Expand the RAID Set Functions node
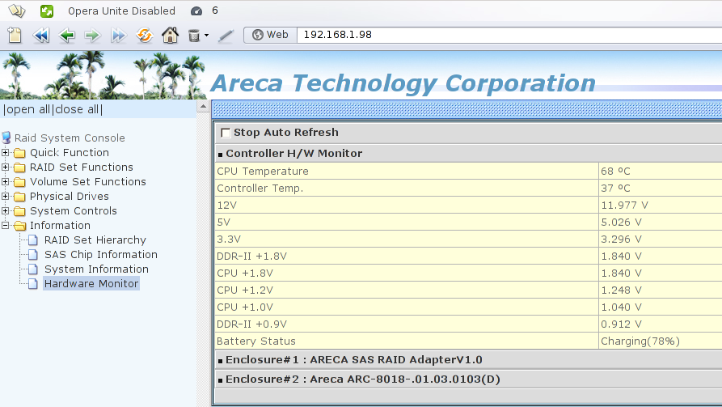The width and height of the screenshot is (722, 407). tap(5, 167)
